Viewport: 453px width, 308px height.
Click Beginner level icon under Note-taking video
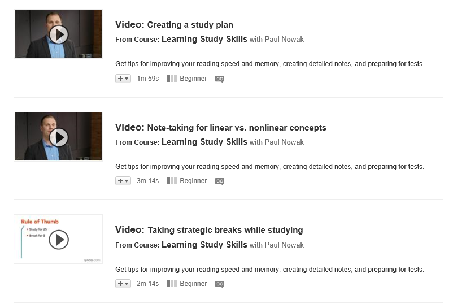click(172, 181)
